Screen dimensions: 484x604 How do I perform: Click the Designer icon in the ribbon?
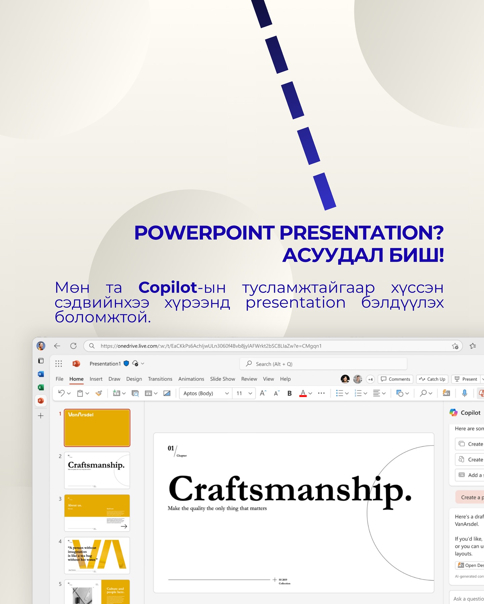click(446, 393)
